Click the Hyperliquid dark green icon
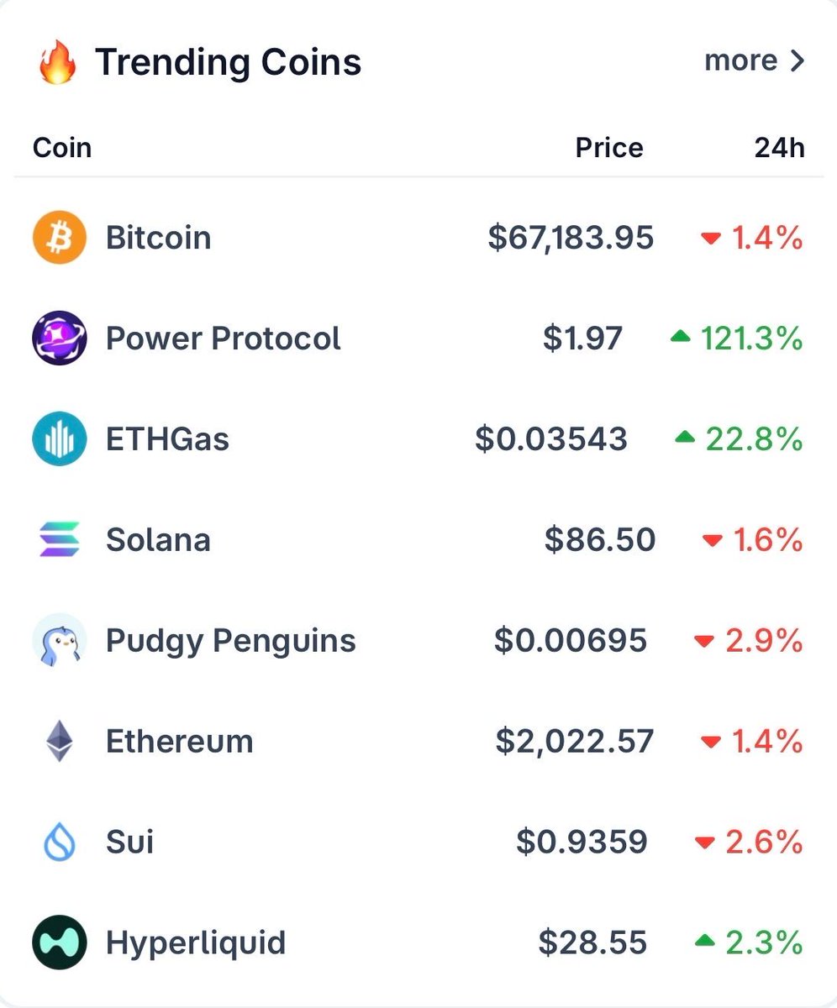Viewport: 837px width, 1008px height. pyautogui.click(x=59, y=942)
